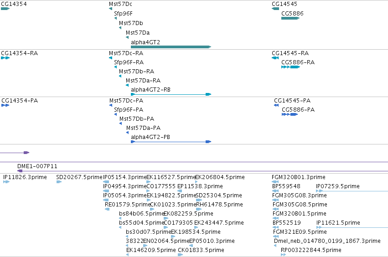This screenshot has height=257, width=388.
Task: Select the SD25304.5prime label
Action: coord(219,195)
